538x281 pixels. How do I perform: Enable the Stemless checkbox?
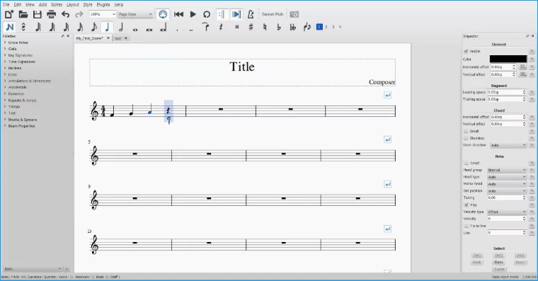coord(466,138)
